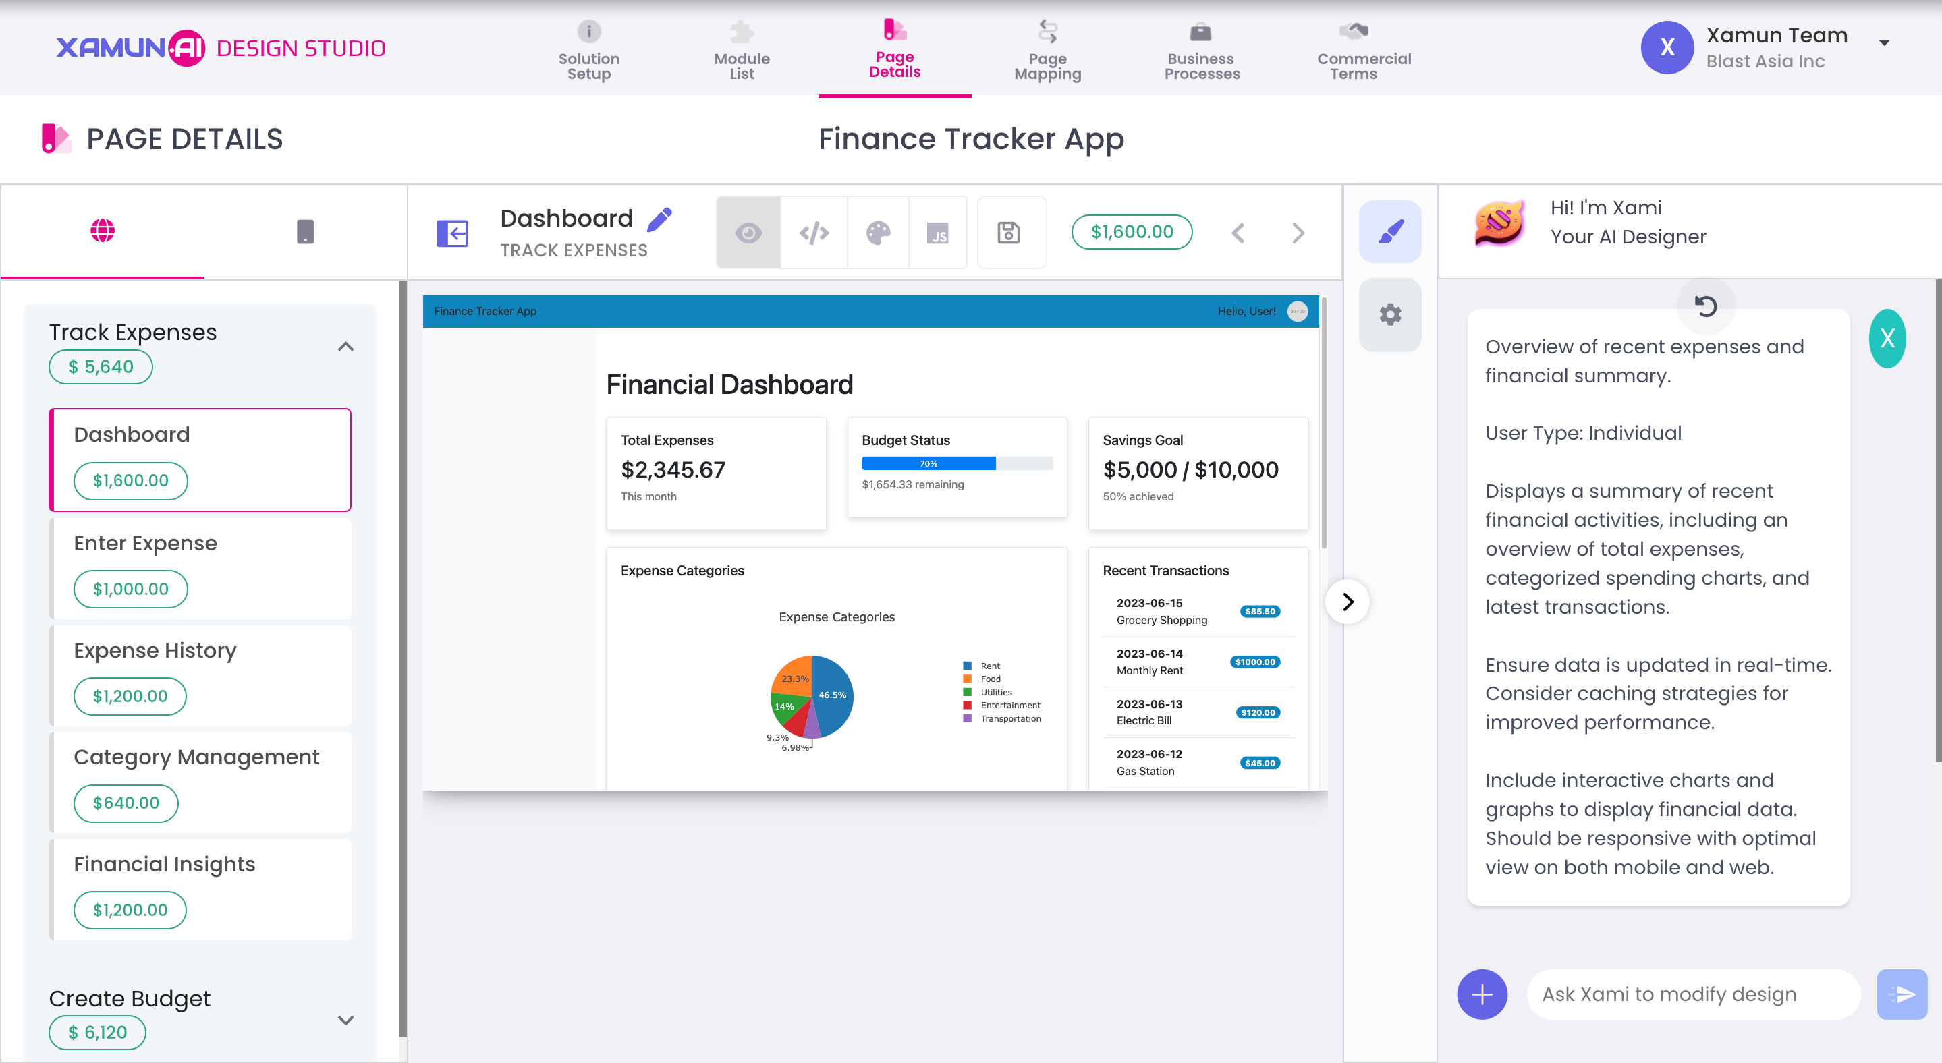Switch to the mobile device view
Screen dimensions: 1942x1063
(304, 231)
